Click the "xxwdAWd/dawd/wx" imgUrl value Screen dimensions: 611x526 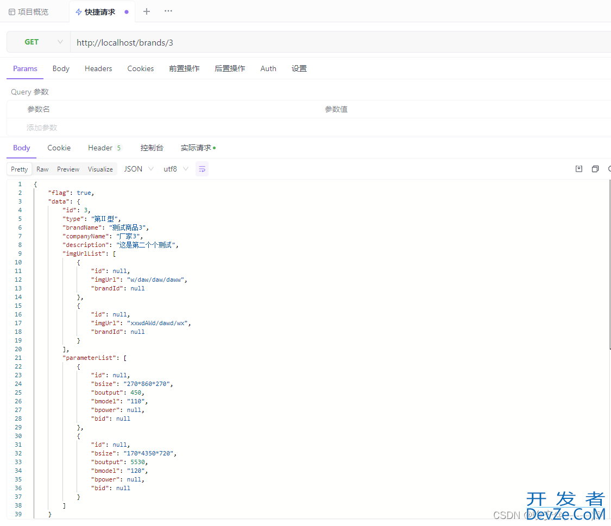(158, 323)
